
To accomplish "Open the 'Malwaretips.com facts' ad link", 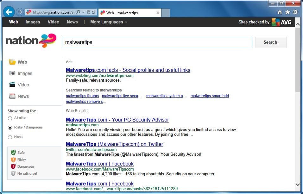I will [128, 70].
